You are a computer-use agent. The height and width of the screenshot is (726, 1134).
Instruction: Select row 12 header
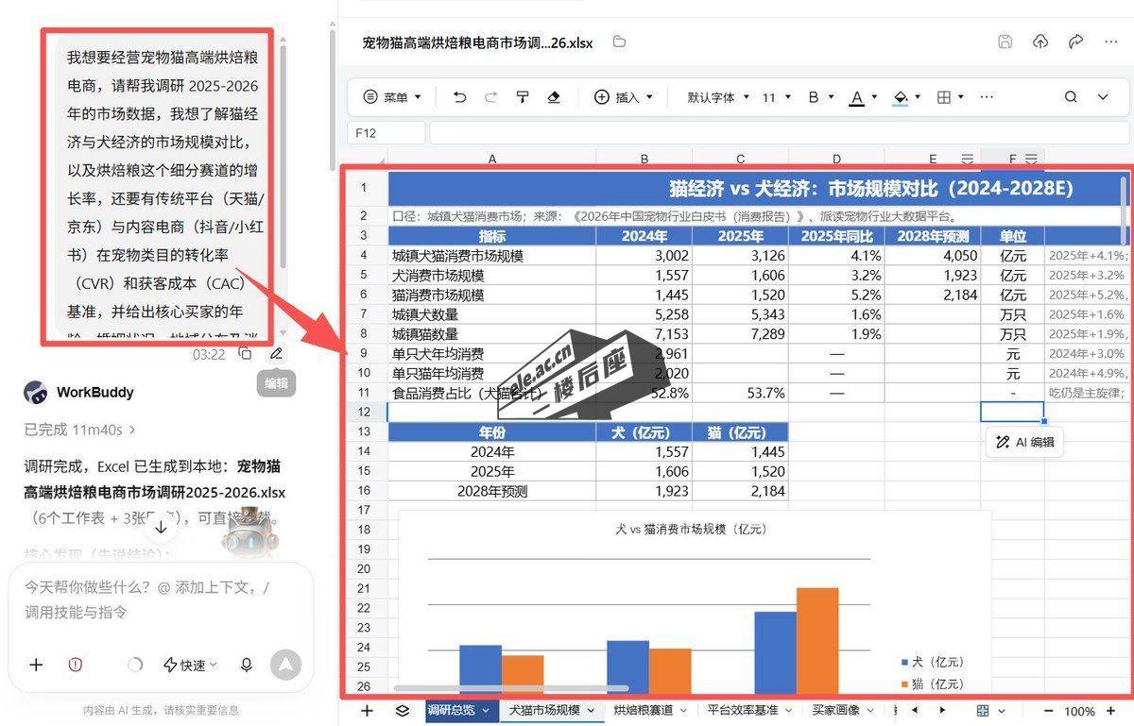click(364, 412)
